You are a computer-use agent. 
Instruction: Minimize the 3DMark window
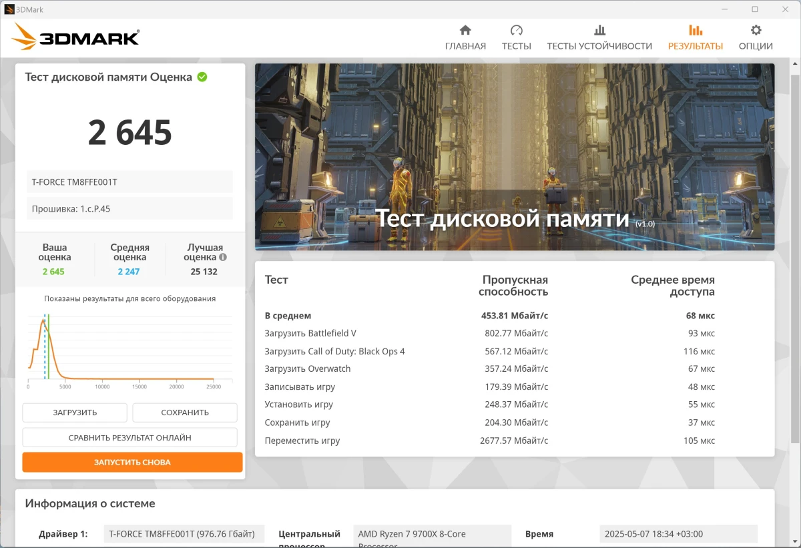[x=725, y=9]
